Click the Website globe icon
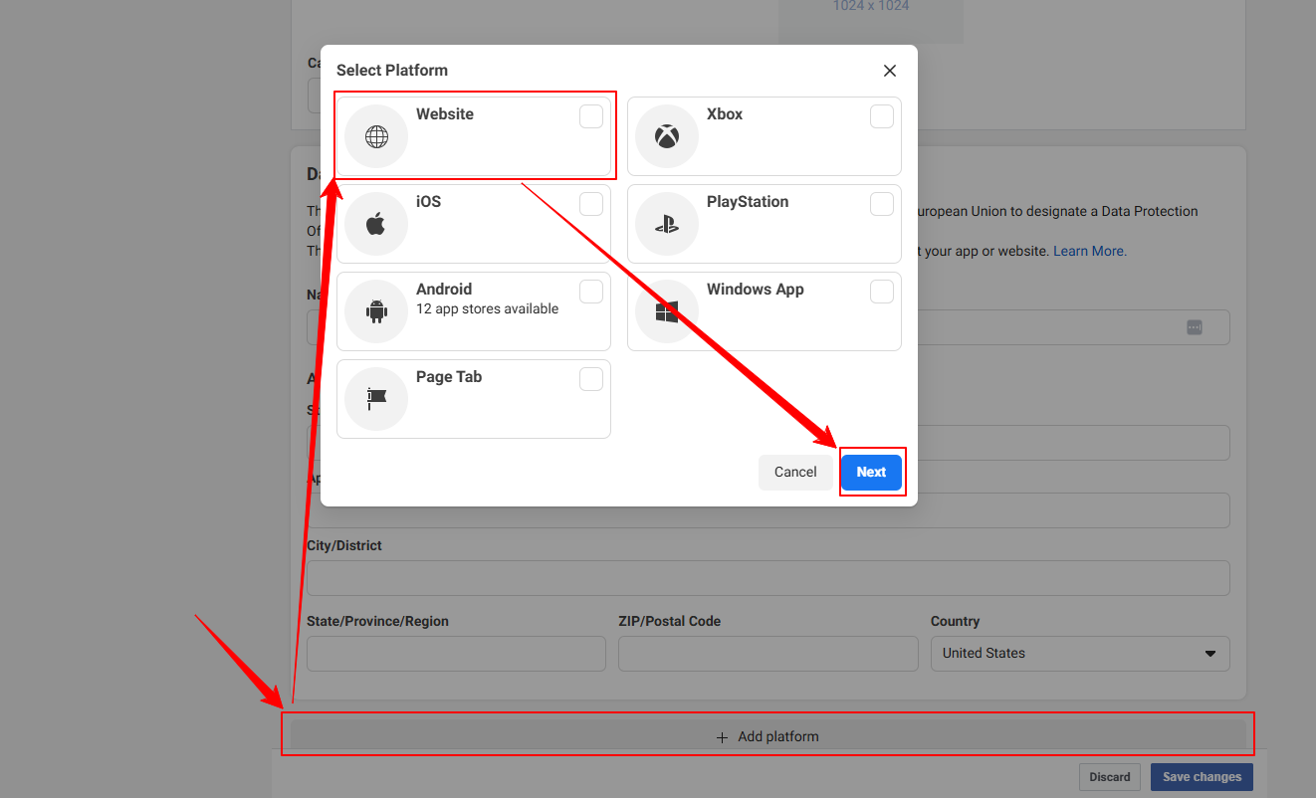Screen dimensions: 1316x798 [376, 136]
